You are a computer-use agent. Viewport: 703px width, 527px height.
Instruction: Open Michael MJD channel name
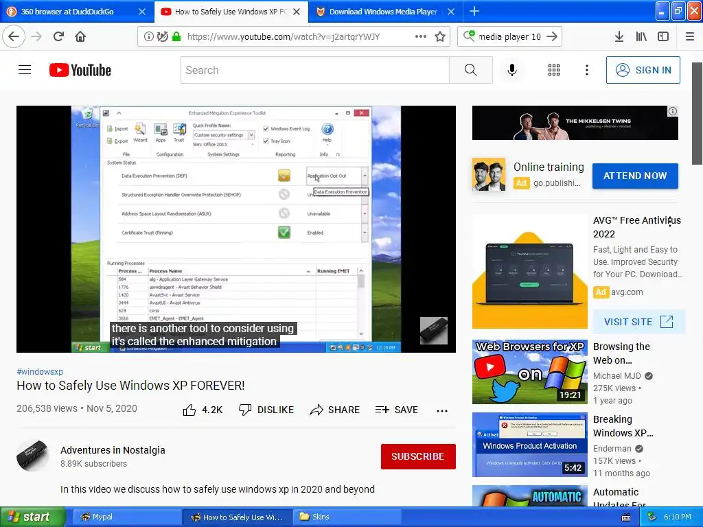click(x=617, y=375)
